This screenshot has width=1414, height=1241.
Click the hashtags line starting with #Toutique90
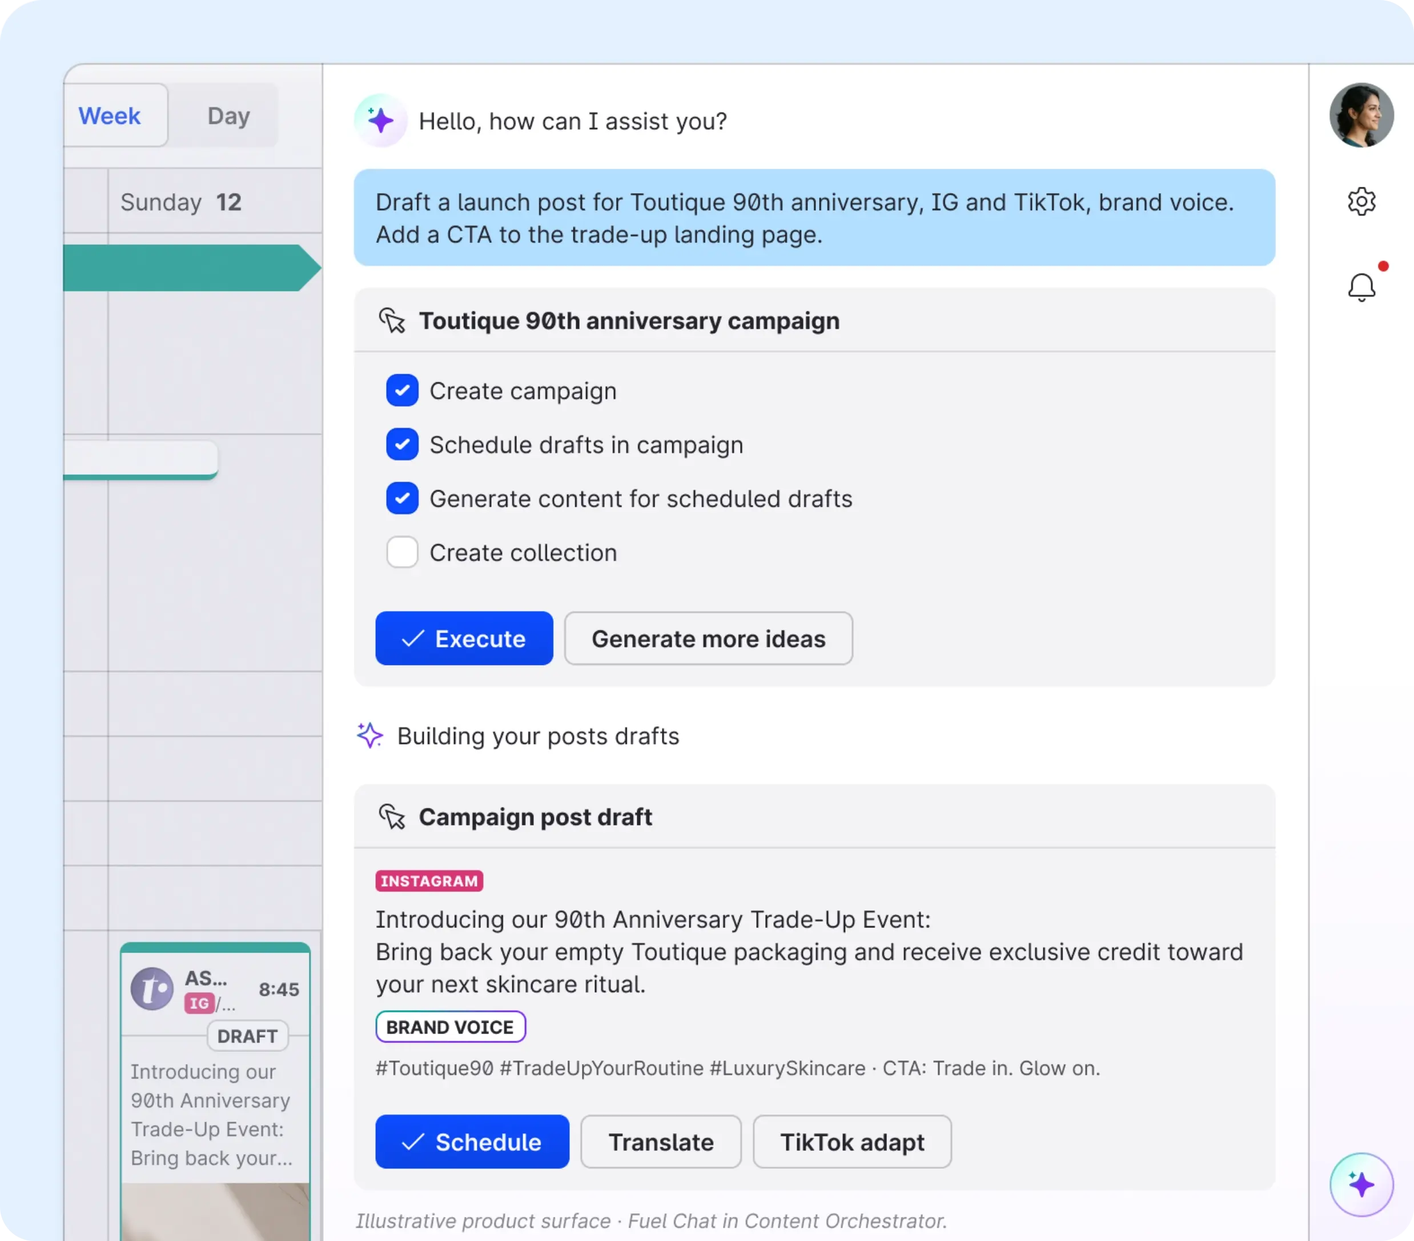[x=737, y=1068]
